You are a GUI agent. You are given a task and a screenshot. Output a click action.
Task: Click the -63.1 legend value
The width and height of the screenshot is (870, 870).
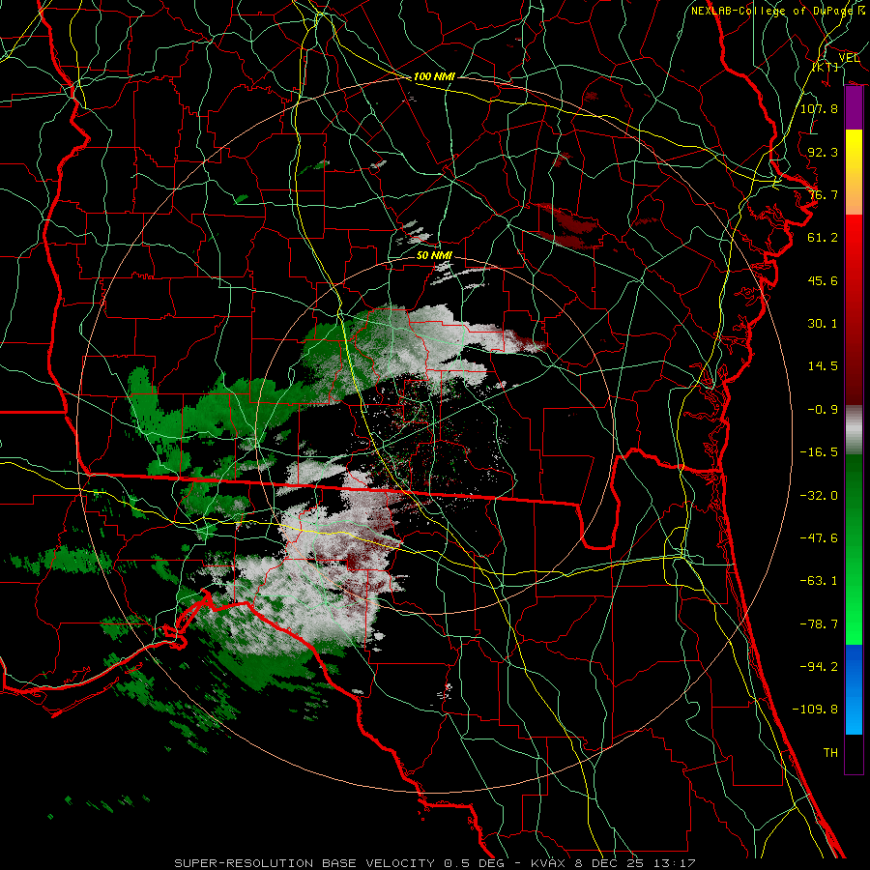click(819, 581)
